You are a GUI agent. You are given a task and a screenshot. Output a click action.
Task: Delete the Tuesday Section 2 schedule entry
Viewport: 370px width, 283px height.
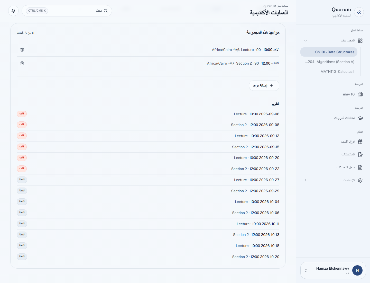click(x=22, y=63)
